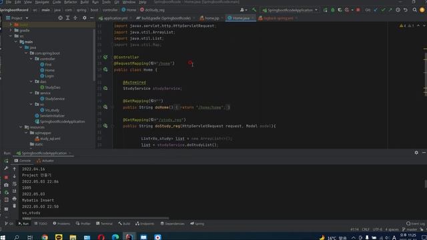Open the Endpoints tool window
Image resolution: width=427 pixels, height=240 pixels.
(145, 223)
